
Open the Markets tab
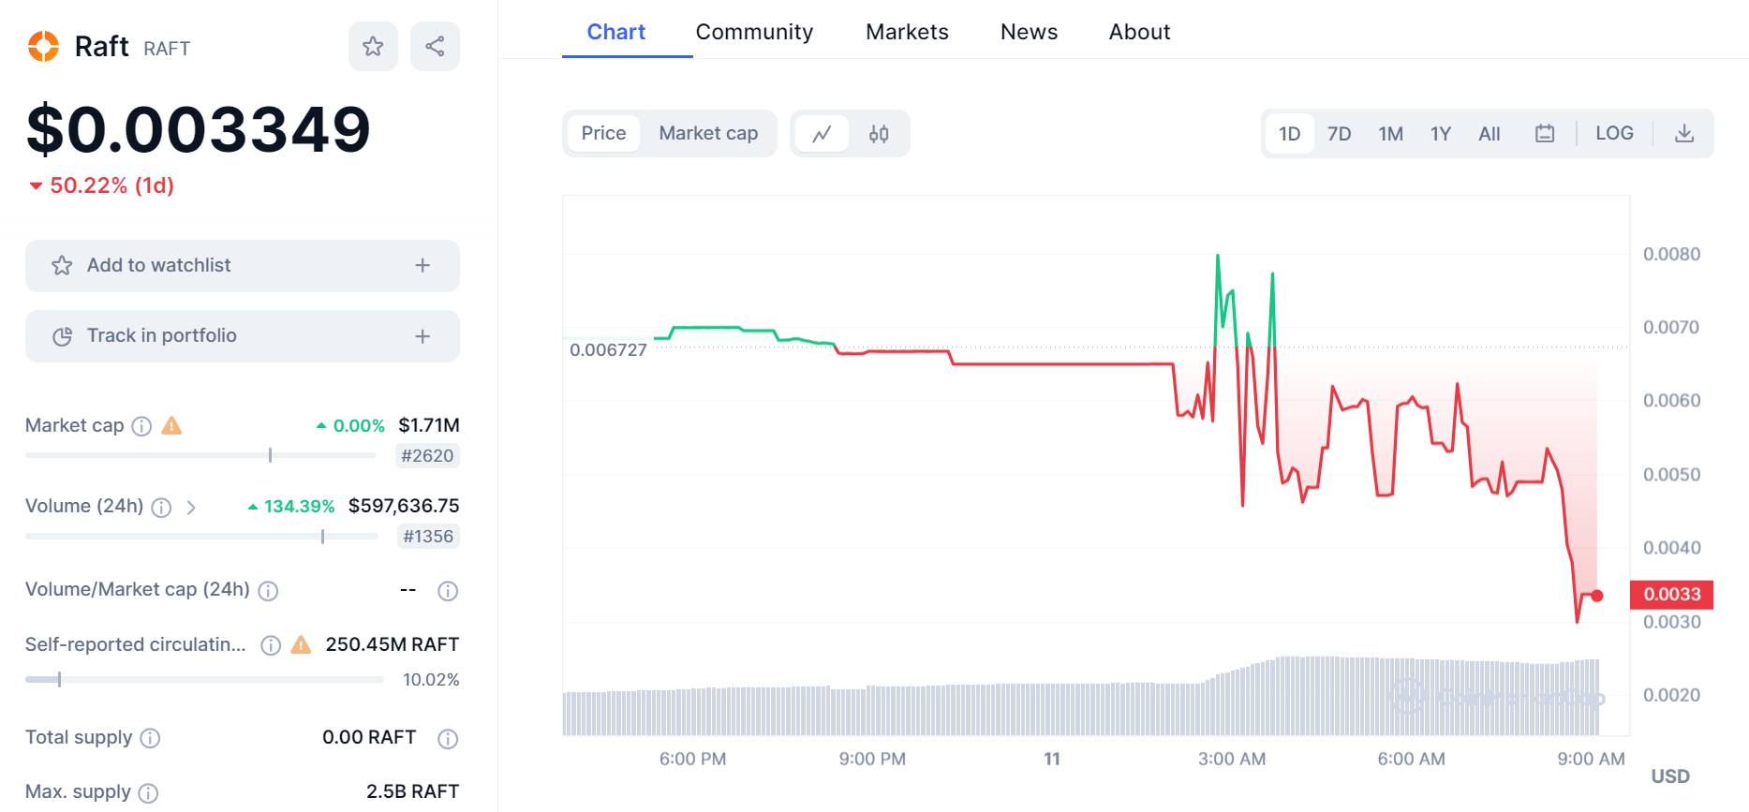pyautogui.click(x=907, y=32)
